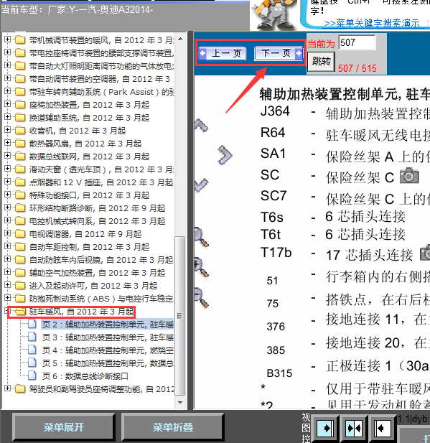
Task: Select tree item 辅助空气加热装置
Action: tap(97, 273)
